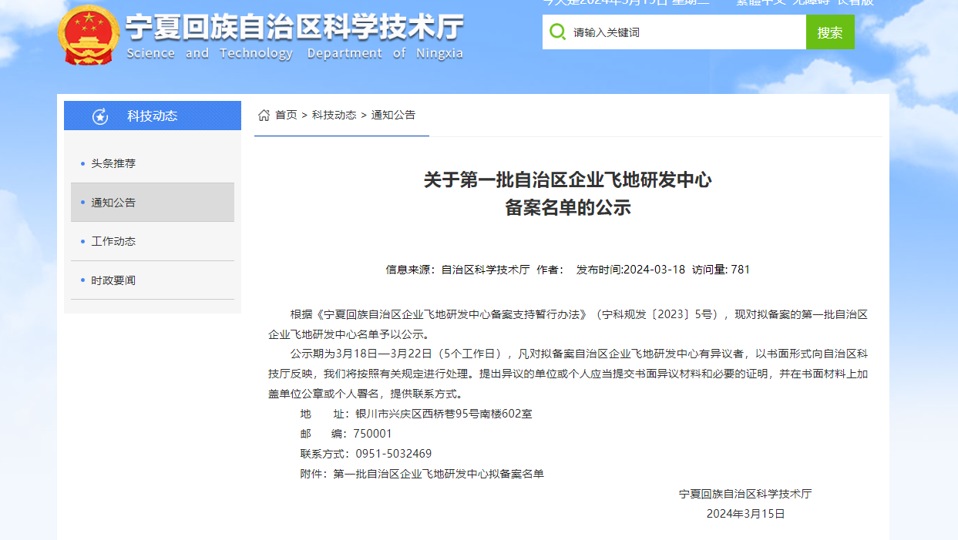Click the star icon beside 科技动态 header
This screenshot has height=540, width=958.
tap(100, 116)
